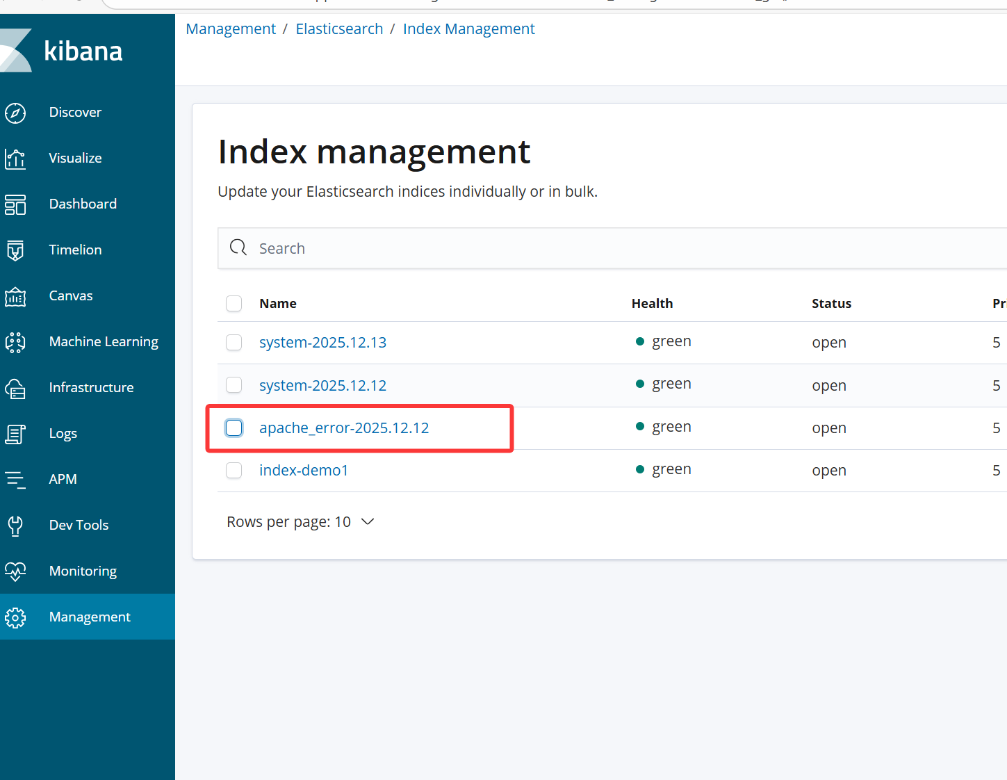Check the system-2025.12.13 row checkbox
Viewport: 1007px width, 780px height.
coord(234,343)
